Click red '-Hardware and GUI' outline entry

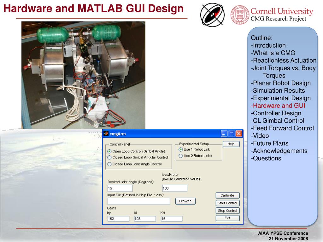point(278,106)
